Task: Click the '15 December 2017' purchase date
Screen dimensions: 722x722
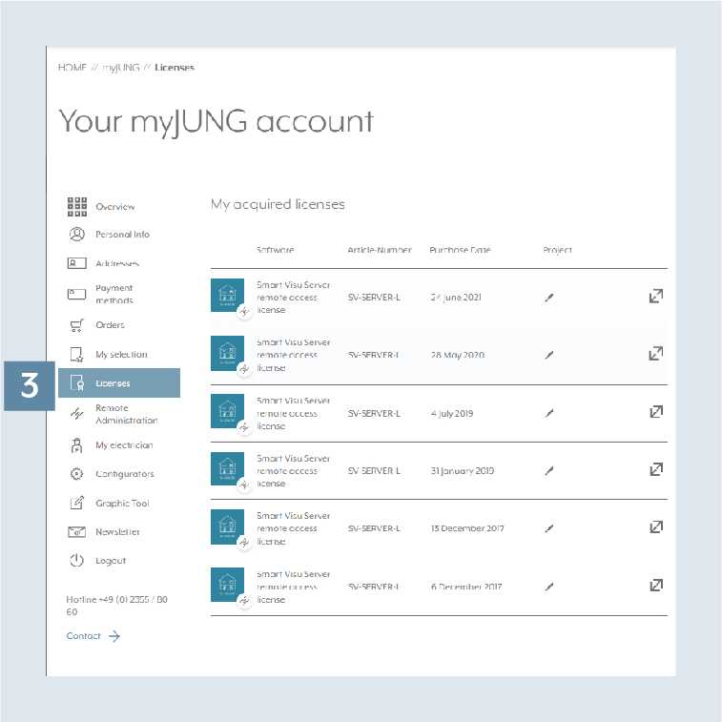Action: pos(467,528)
